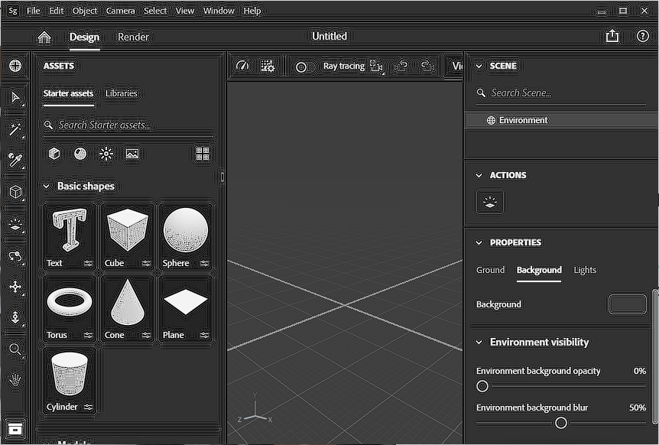Switch to the Render tab
This screenshot has height=445, width=659.
(x=133, y=37)
